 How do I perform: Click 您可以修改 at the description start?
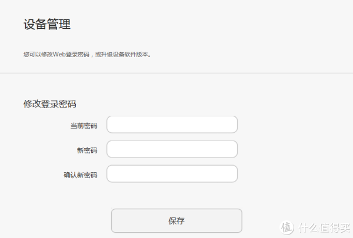click(x=38, y=54)
